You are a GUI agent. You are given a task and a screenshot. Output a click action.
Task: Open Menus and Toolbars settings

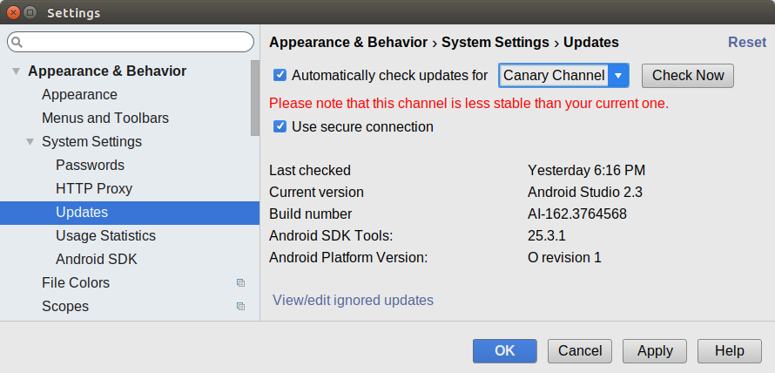pyautogui.click(x=105, y=119)
